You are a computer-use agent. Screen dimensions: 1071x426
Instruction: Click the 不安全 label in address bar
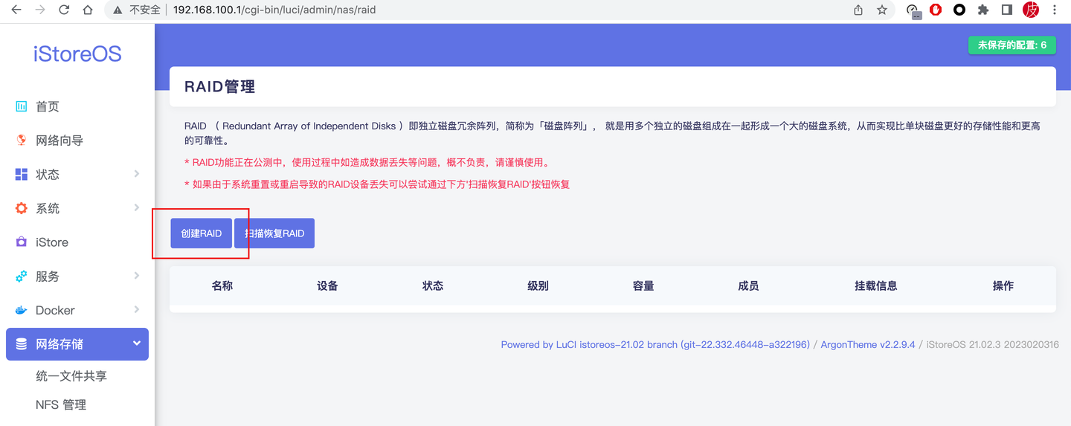click(145, 10)
